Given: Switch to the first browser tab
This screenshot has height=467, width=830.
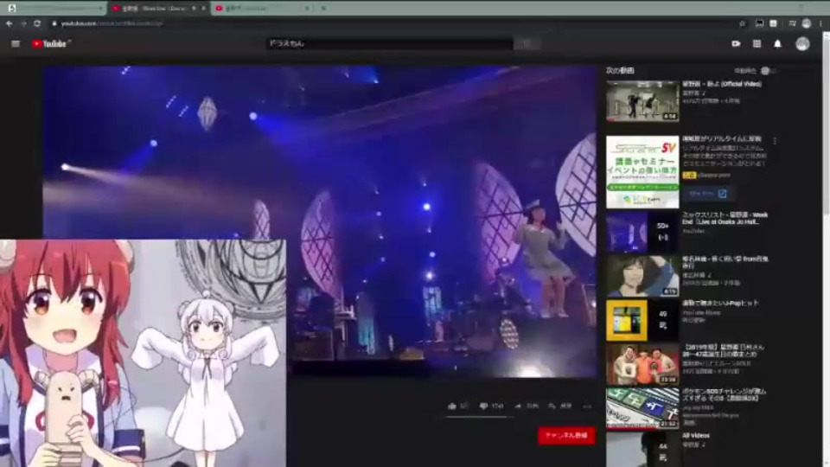Looking at the screenshot, I should coord(53,8).
